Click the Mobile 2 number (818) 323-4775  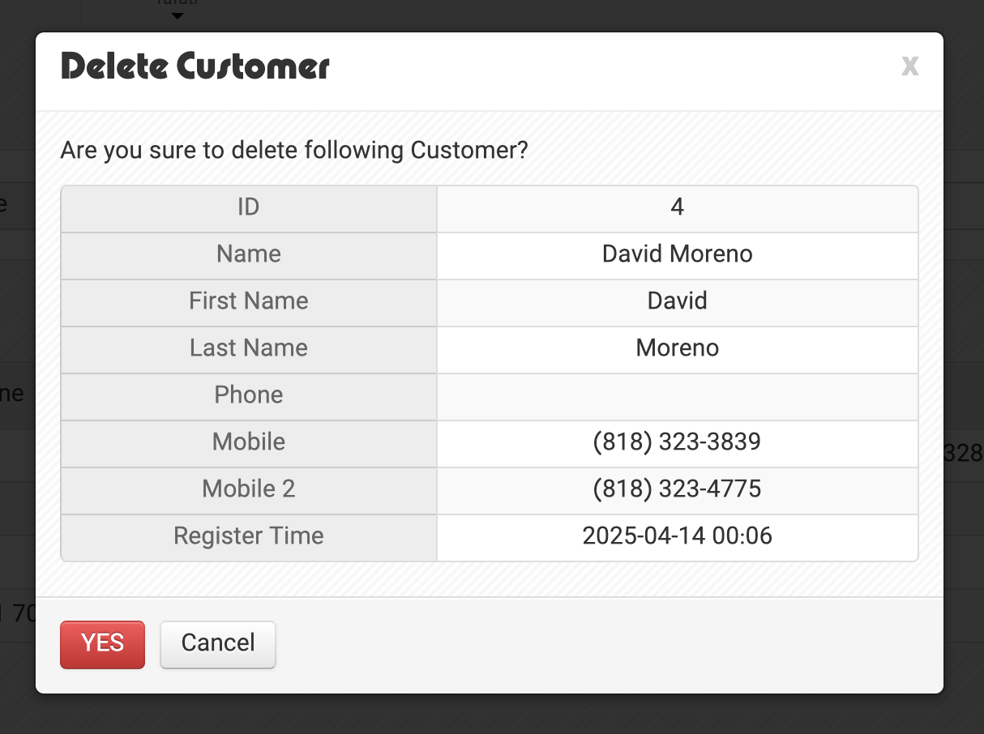click(678, 491)
